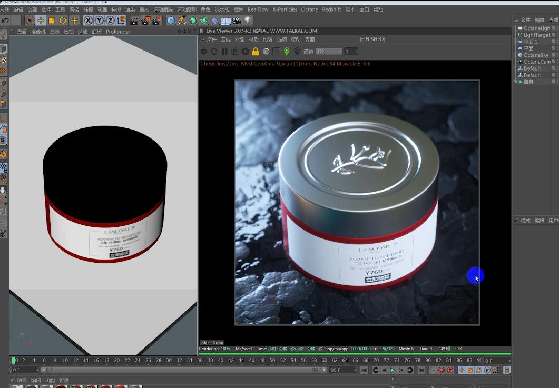The image size is (559, 388).
Task: Toggle grey material picker pin
Action: (297, 51)
